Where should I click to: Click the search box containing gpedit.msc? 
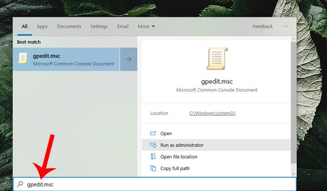154,184
